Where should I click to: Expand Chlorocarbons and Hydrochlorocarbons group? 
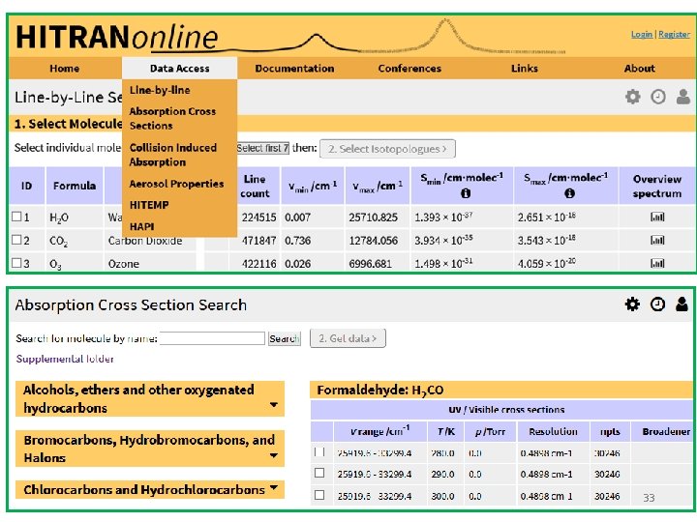150,489
